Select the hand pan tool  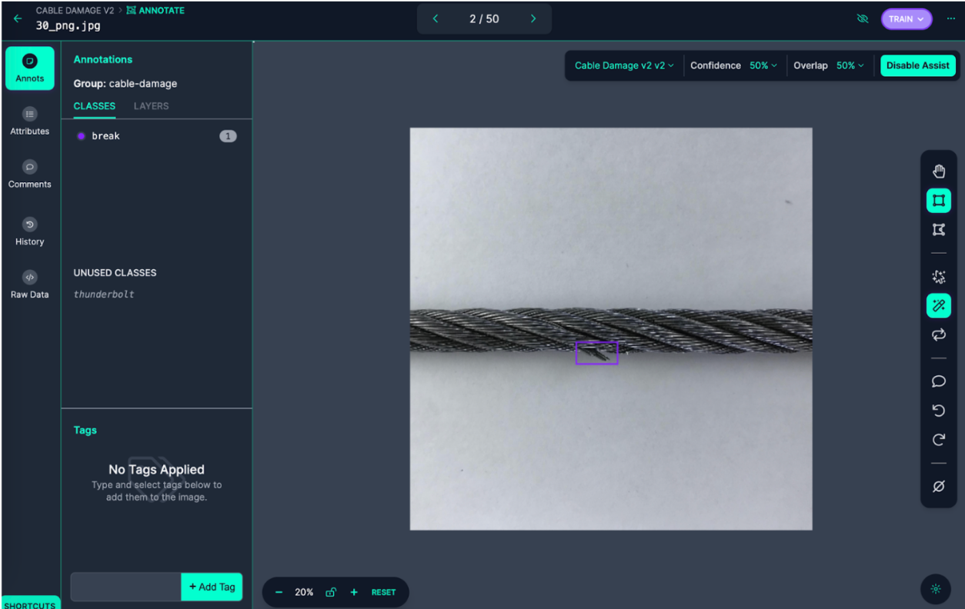coord(938,171)
